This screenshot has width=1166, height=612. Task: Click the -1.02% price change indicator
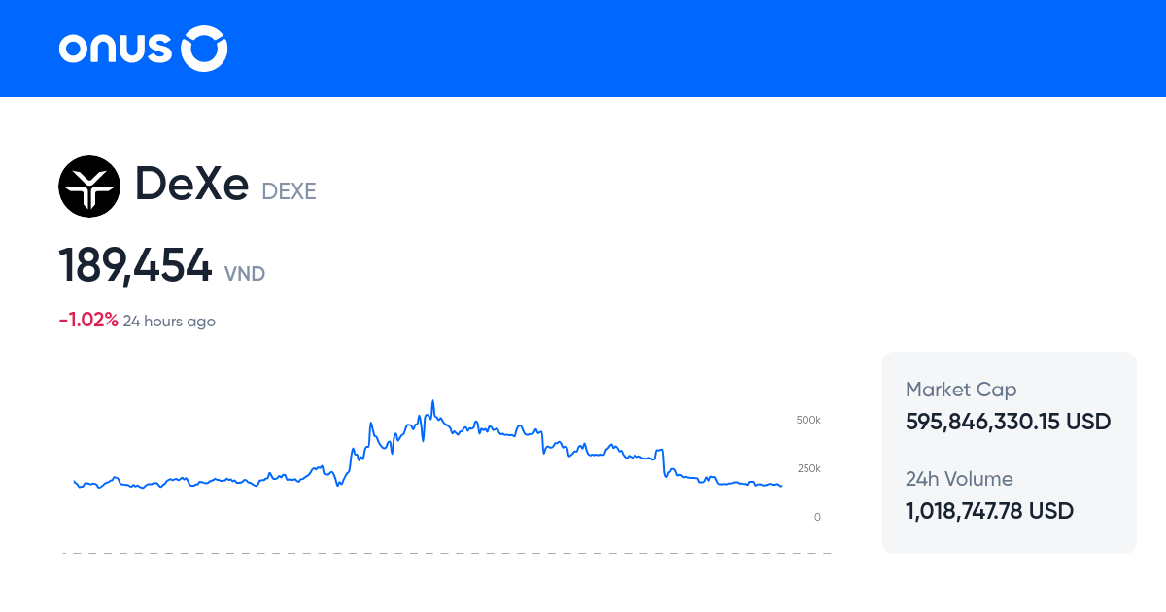click(x=88, y=321)
